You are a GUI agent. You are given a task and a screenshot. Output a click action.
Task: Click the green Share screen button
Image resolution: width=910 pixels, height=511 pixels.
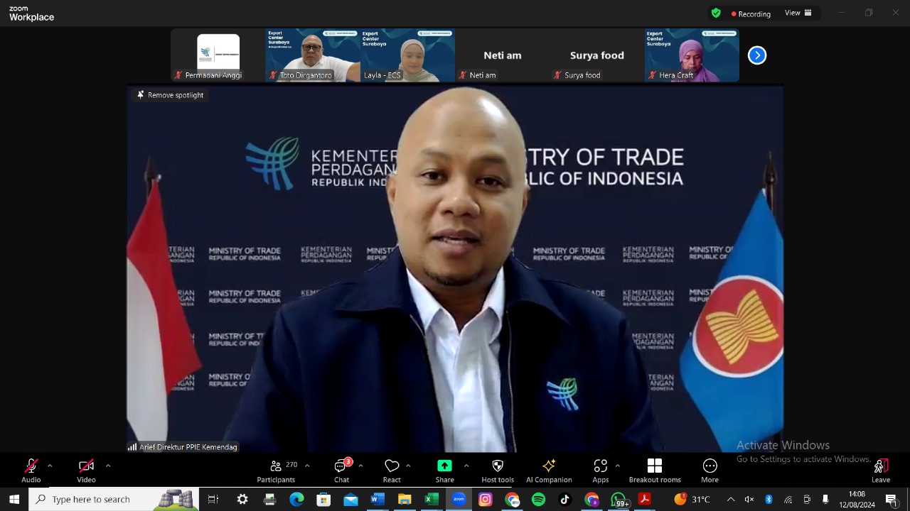[444, 471]
